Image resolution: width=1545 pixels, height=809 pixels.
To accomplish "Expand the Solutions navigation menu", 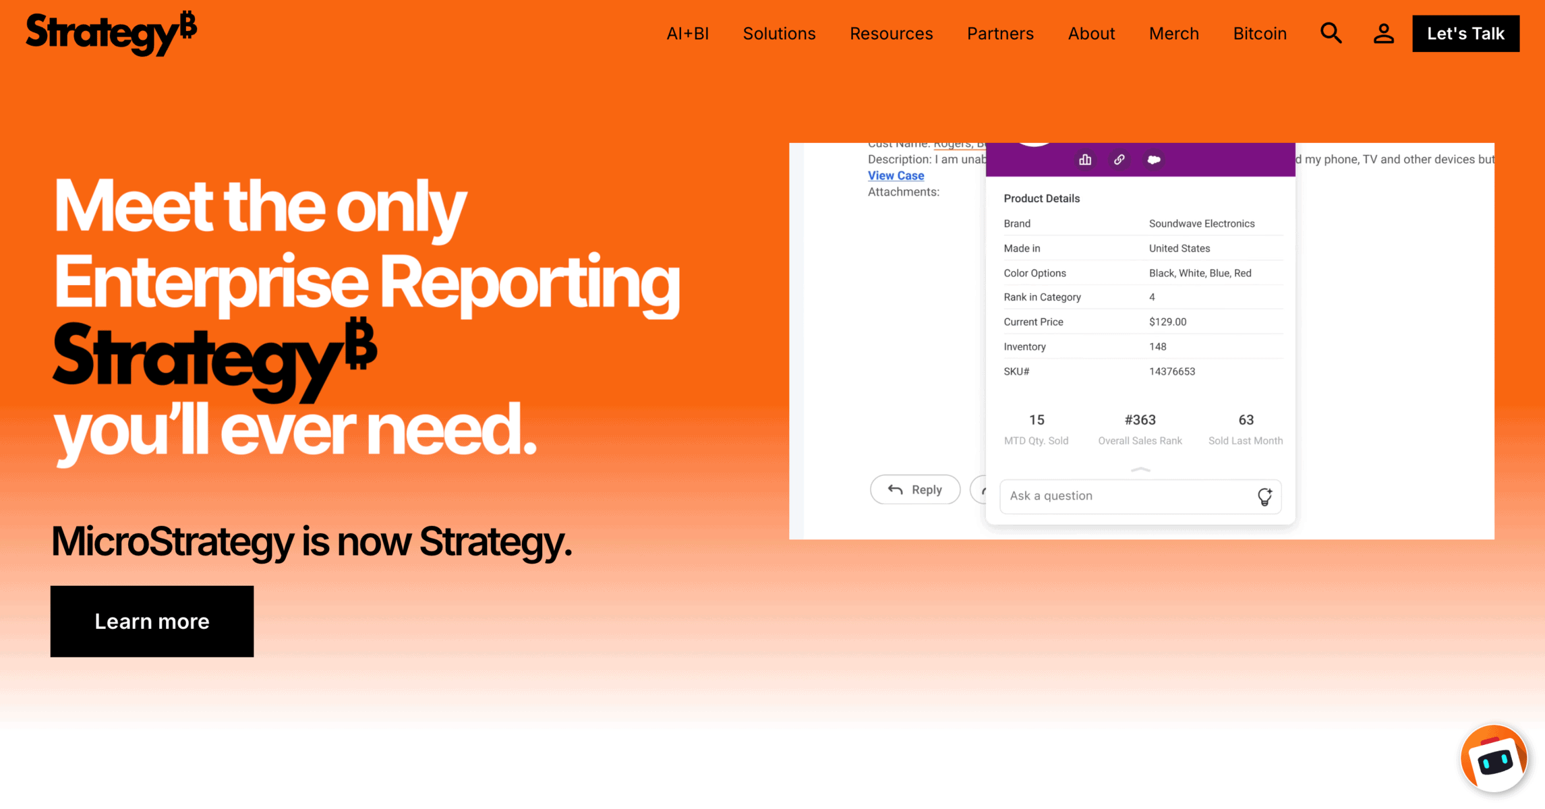I will coord(779,33).
